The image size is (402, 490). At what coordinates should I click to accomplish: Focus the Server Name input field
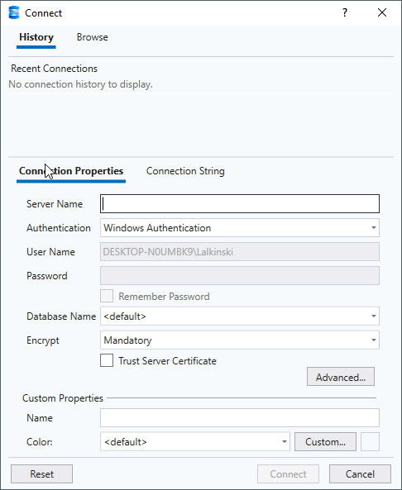pos(240,204)
